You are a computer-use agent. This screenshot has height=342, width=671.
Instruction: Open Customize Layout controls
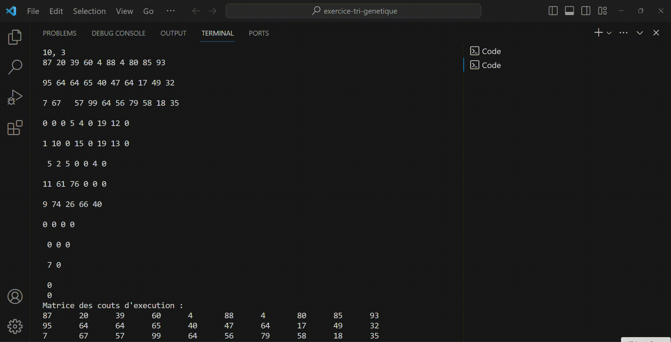[602, 11]
